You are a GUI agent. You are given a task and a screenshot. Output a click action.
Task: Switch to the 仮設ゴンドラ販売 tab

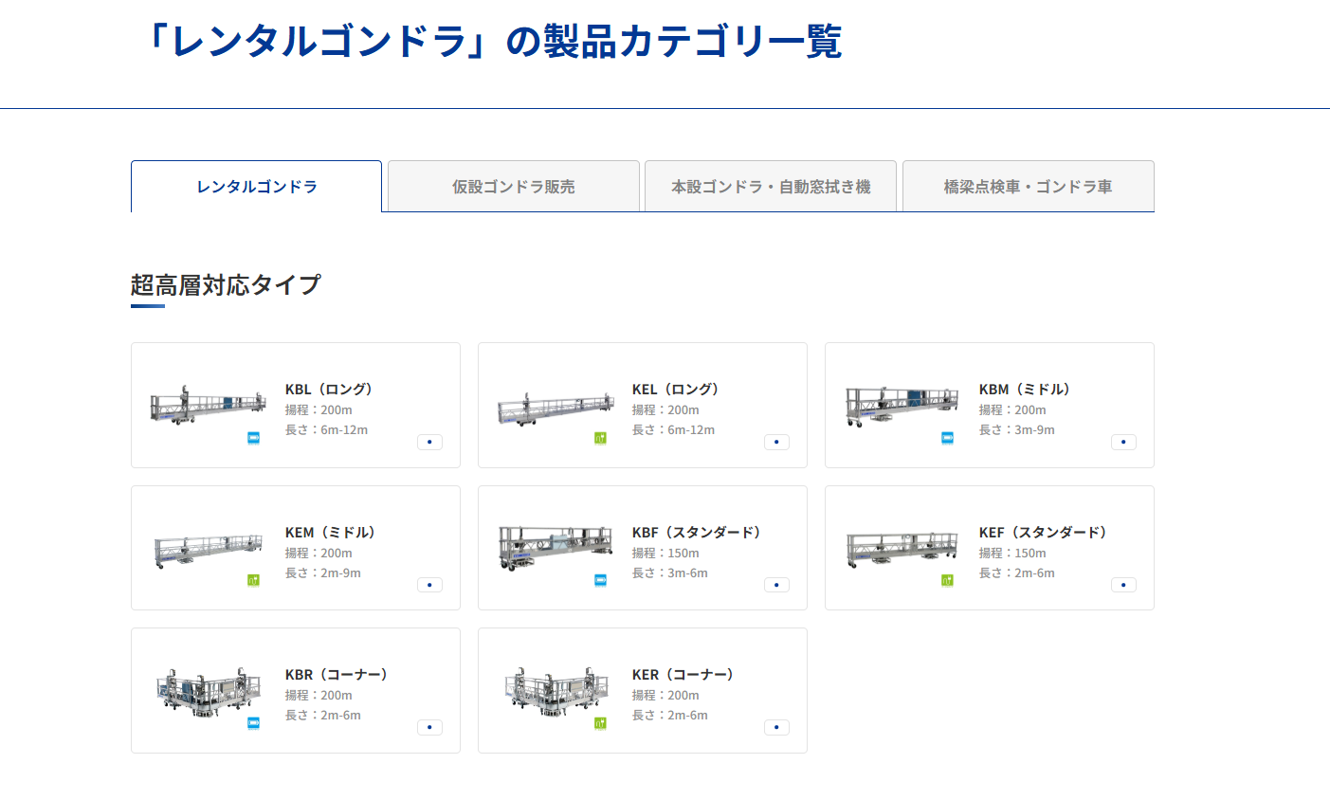pyautogui.click(x=513, y=186)
